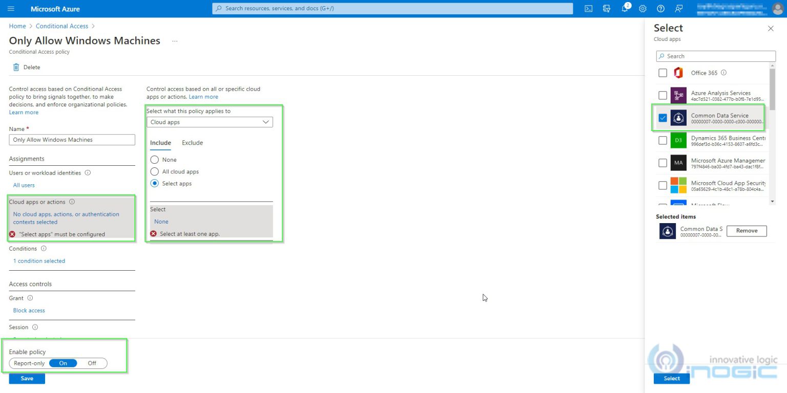This screenshot has height=393, width=787.
Task: Open the Azure portal settings gear
Action: click(x=643, y=8)
